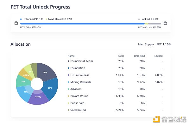This screenshot has height=126, width=190.
Task: Click the Name column header
Action: [x=71, y=56]
